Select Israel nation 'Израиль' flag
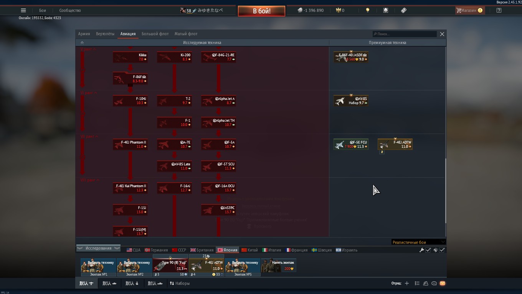The image size is (522, 294). 347,250
